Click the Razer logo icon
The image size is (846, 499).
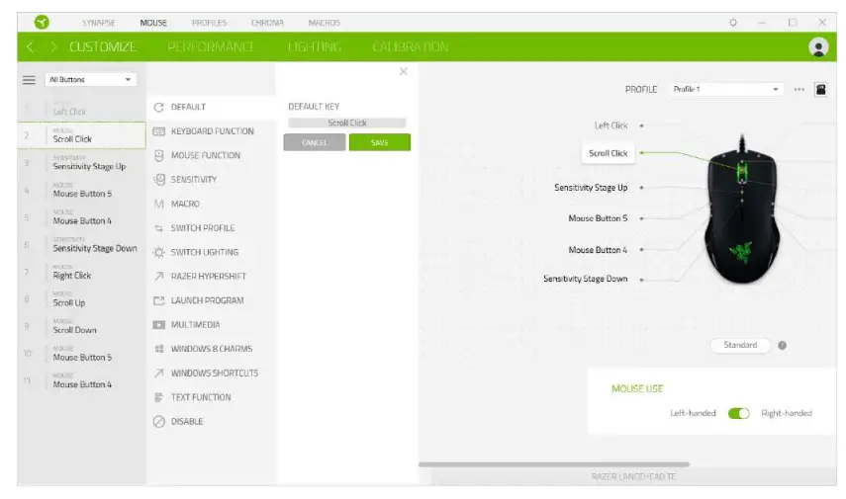[x=42, y=22]
